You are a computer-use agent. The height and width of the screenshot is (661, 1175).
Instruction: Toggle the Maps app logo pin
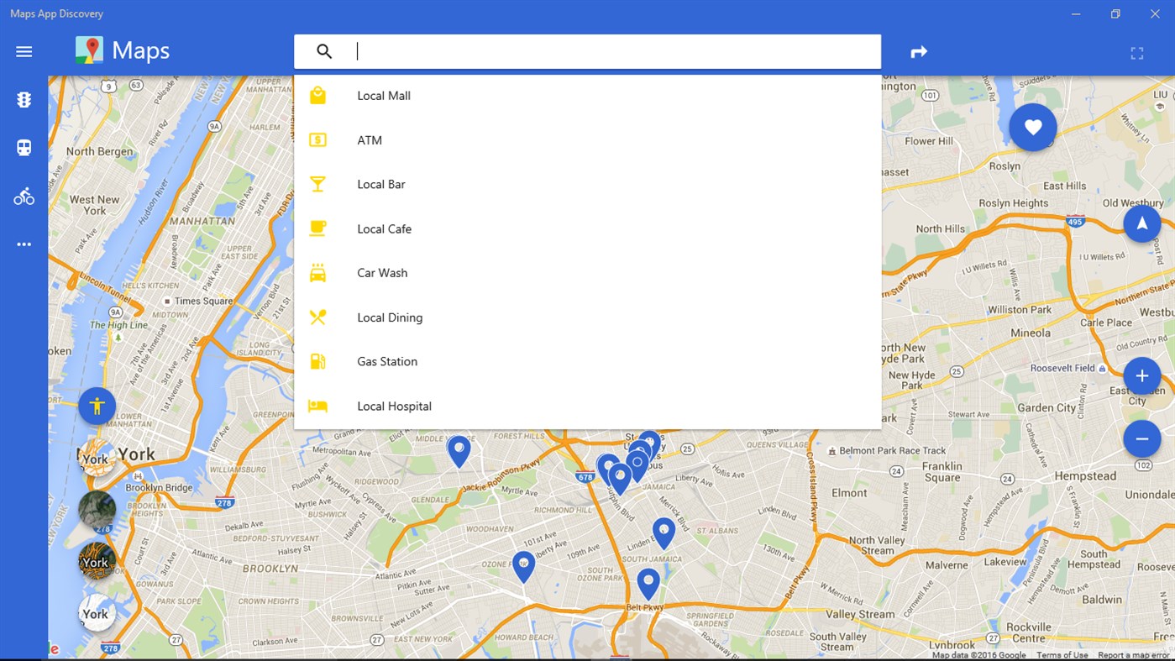(88, 50)
